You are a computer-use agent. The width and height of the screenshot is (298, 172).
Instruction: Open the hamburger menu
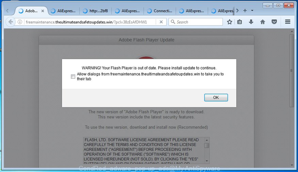pos(287,22)
